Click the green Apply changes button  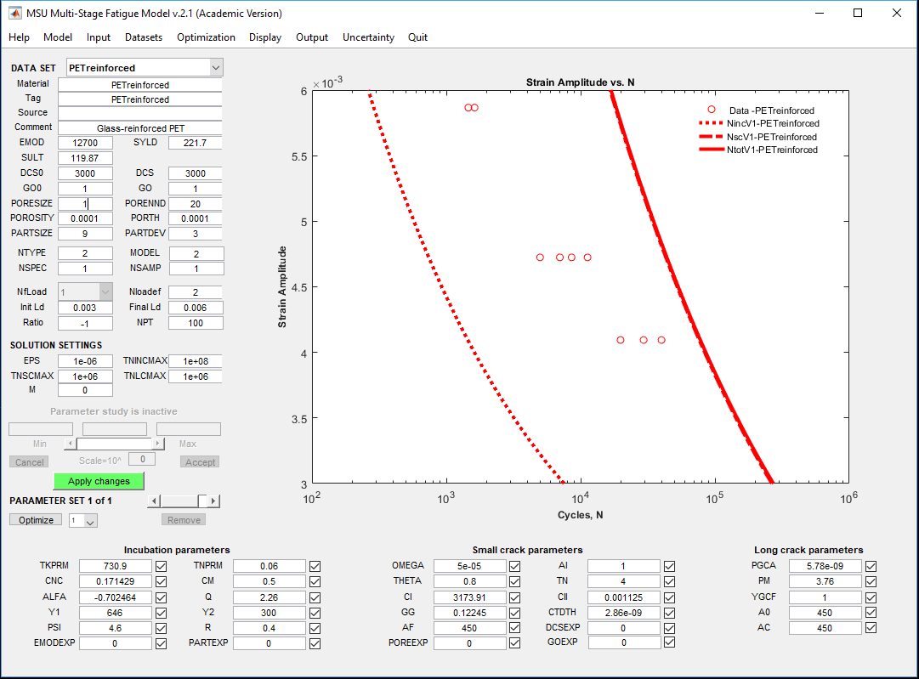tap(99, 481)
